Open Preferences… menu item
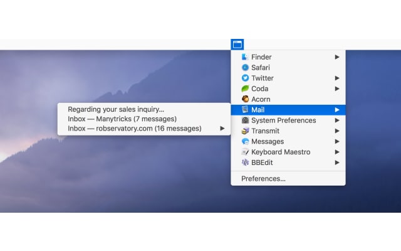This screenshot has height=251, width=401. 288,178
